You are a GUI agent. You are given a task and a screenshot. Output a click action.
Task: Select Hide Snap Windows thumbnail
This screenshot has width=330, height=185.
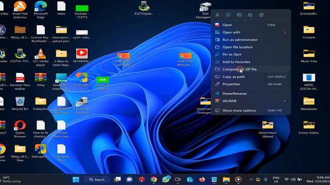click(x=185, y=60)
